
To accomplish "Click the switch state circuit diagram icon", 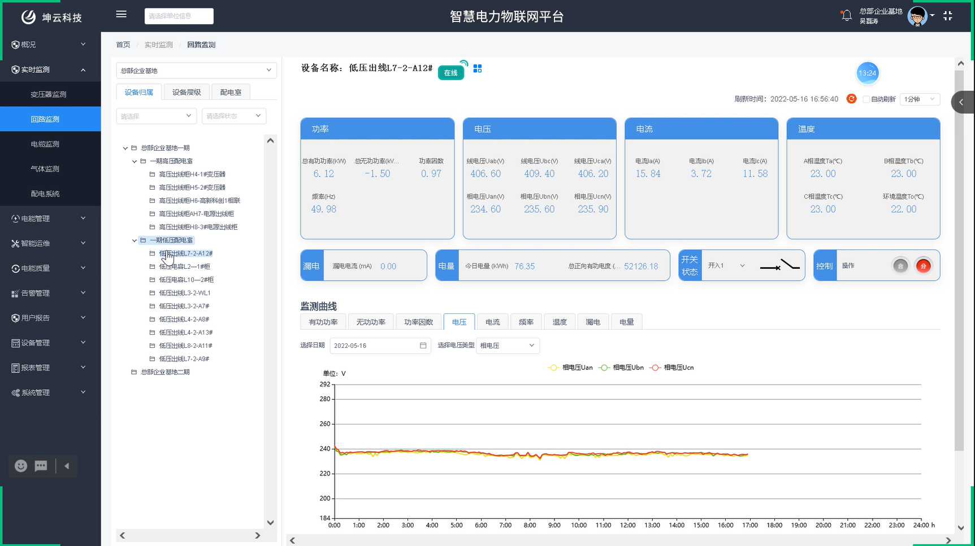I will [x=779, y=265].
